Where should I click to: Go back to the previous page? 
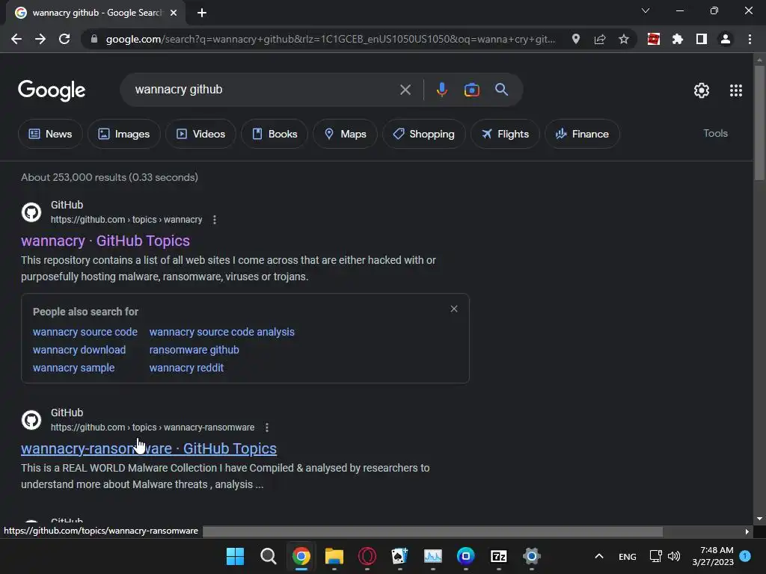[x=16, y=39]
